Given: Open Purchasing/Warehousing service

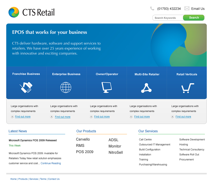Looking at the screenshot, I should pos(153,165).
